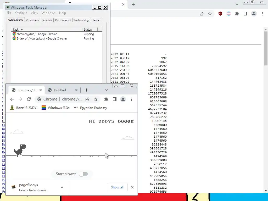Open tab search dropdown in background Chrome window
268x201 pixels.
click(237, 4)
